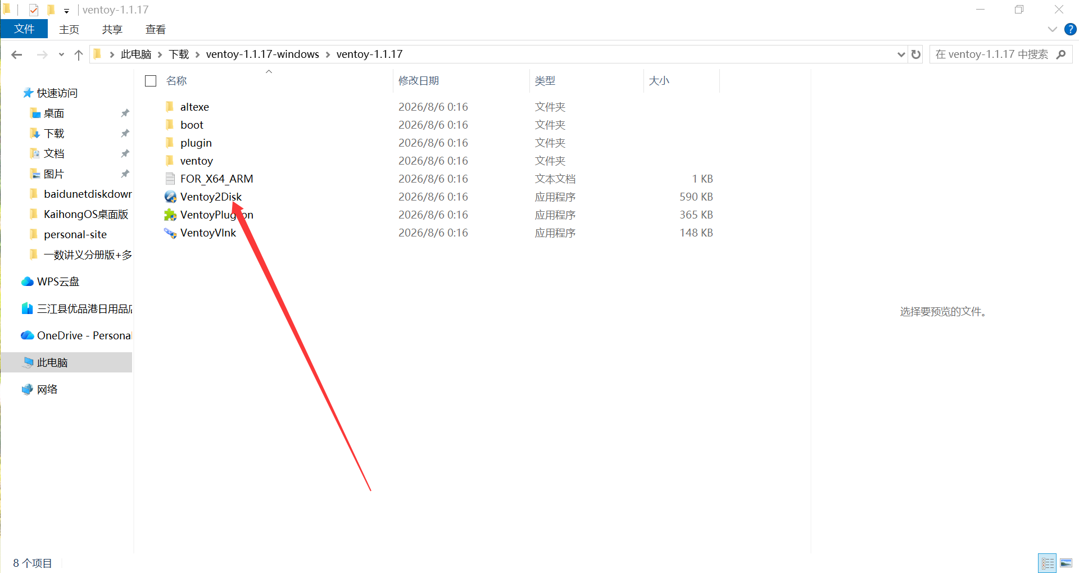Unpin 下载 using its pin icon
Image resolution: width=1079 pixels, height=573 pixels.
click(125, 133)
